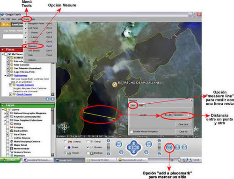Click the print icon in navigation bar

[x=177, y=147]
